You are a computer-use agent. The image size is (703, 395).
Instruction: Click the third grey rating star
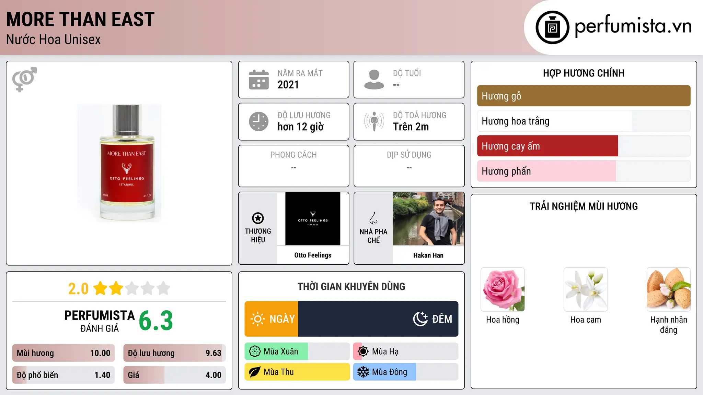132,288
